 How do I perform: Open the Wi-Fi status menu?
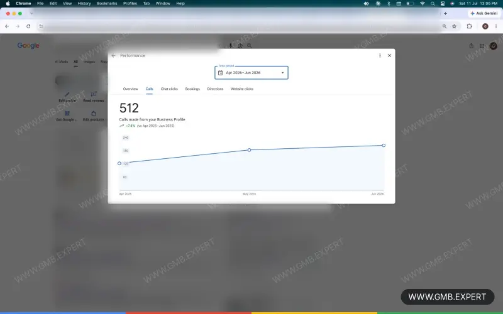coord(422,4)
